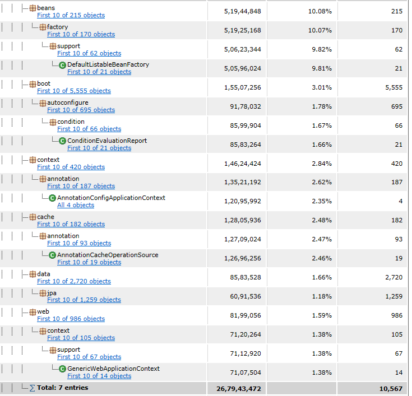This screenshot has width=412, height=396.
Task: Click the data package icon
Action: (x=33, y=274)
